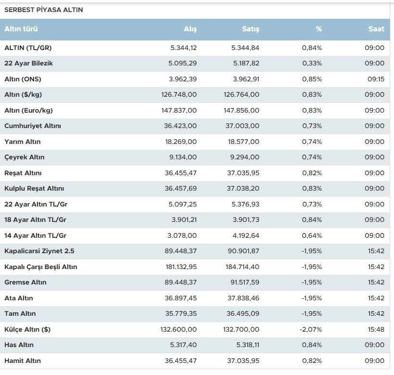Image resolution: width=394 pixels, height=375 pixels.
Task: Select the Kulplu Reşat Altını row
Action: [195, 189]
